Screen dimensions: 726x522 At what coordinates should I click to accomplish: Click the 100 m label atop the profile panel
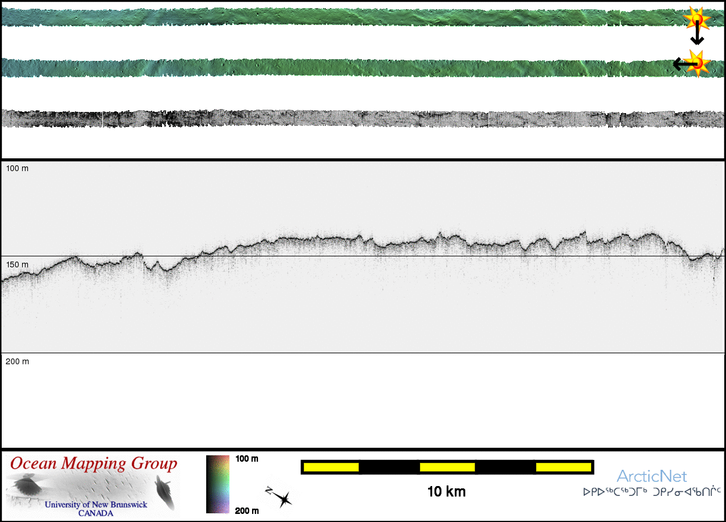17,168
